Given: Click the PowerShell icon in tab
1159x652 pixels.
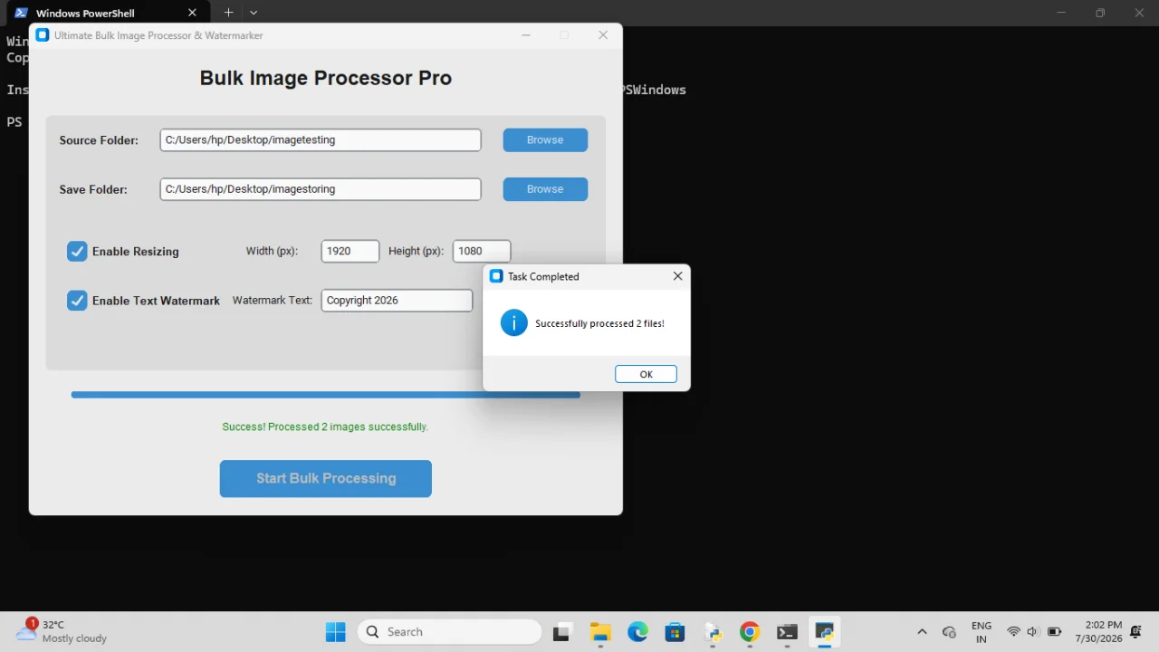Looking at the screenshot, I should click(21, 13).
